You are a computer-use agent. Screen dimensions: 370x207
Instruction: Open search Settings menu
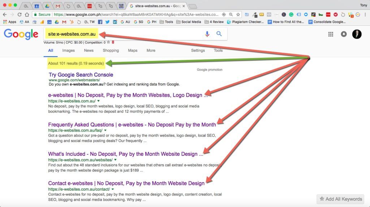click(x=198, y=51)
